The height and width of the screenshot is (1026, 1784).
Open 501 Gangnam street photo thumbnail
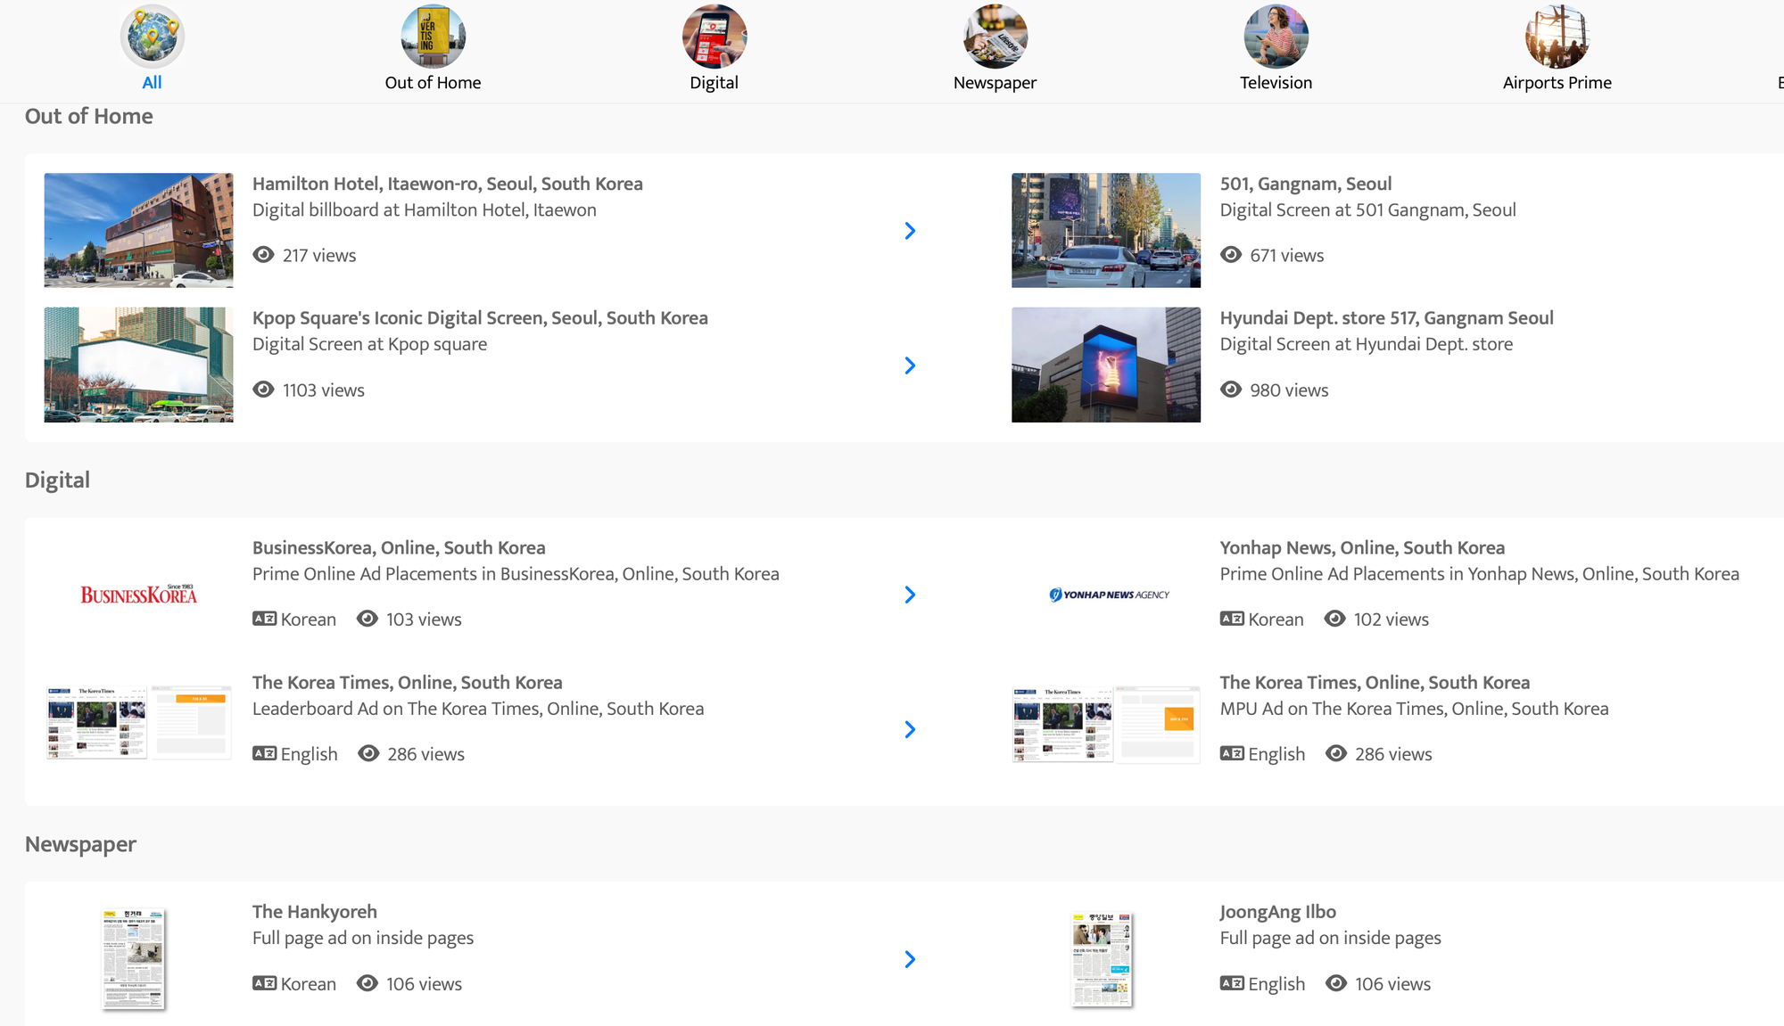[x=1106, y=230]
